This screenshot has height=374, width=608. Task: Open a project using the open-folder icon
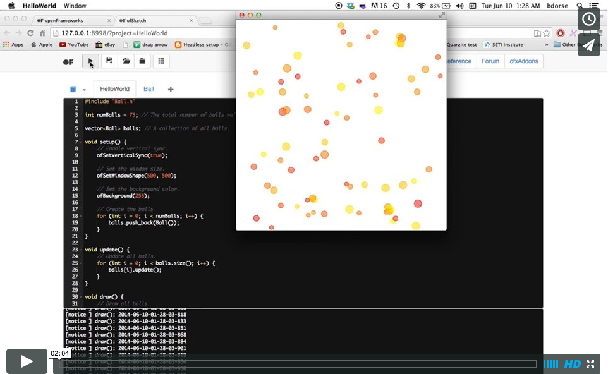click(126, 61)
